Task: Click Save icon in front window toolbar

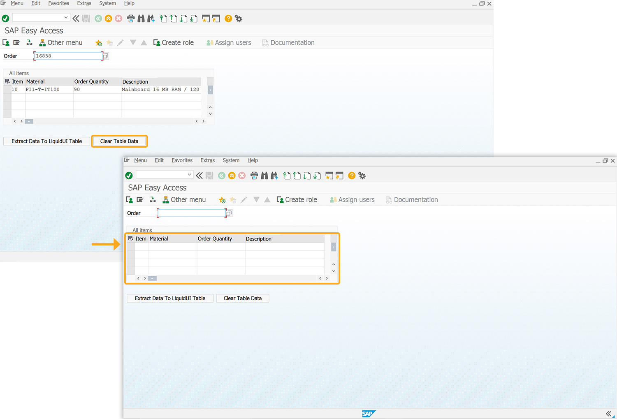Action: pyautogui.click(x=209, y=176)
